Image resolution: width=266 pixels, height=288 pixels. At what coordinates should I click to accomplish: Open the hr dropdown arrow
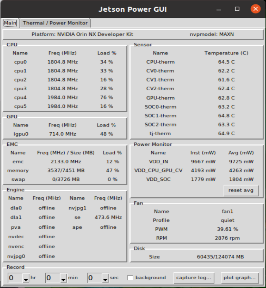coord(26,278)
